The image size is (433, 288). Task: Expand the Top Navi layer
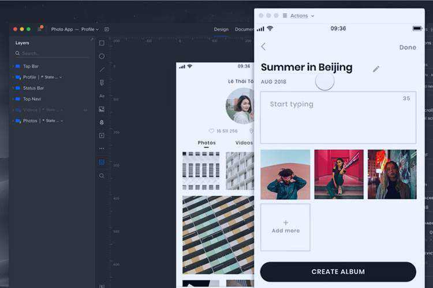click(13, 99)
